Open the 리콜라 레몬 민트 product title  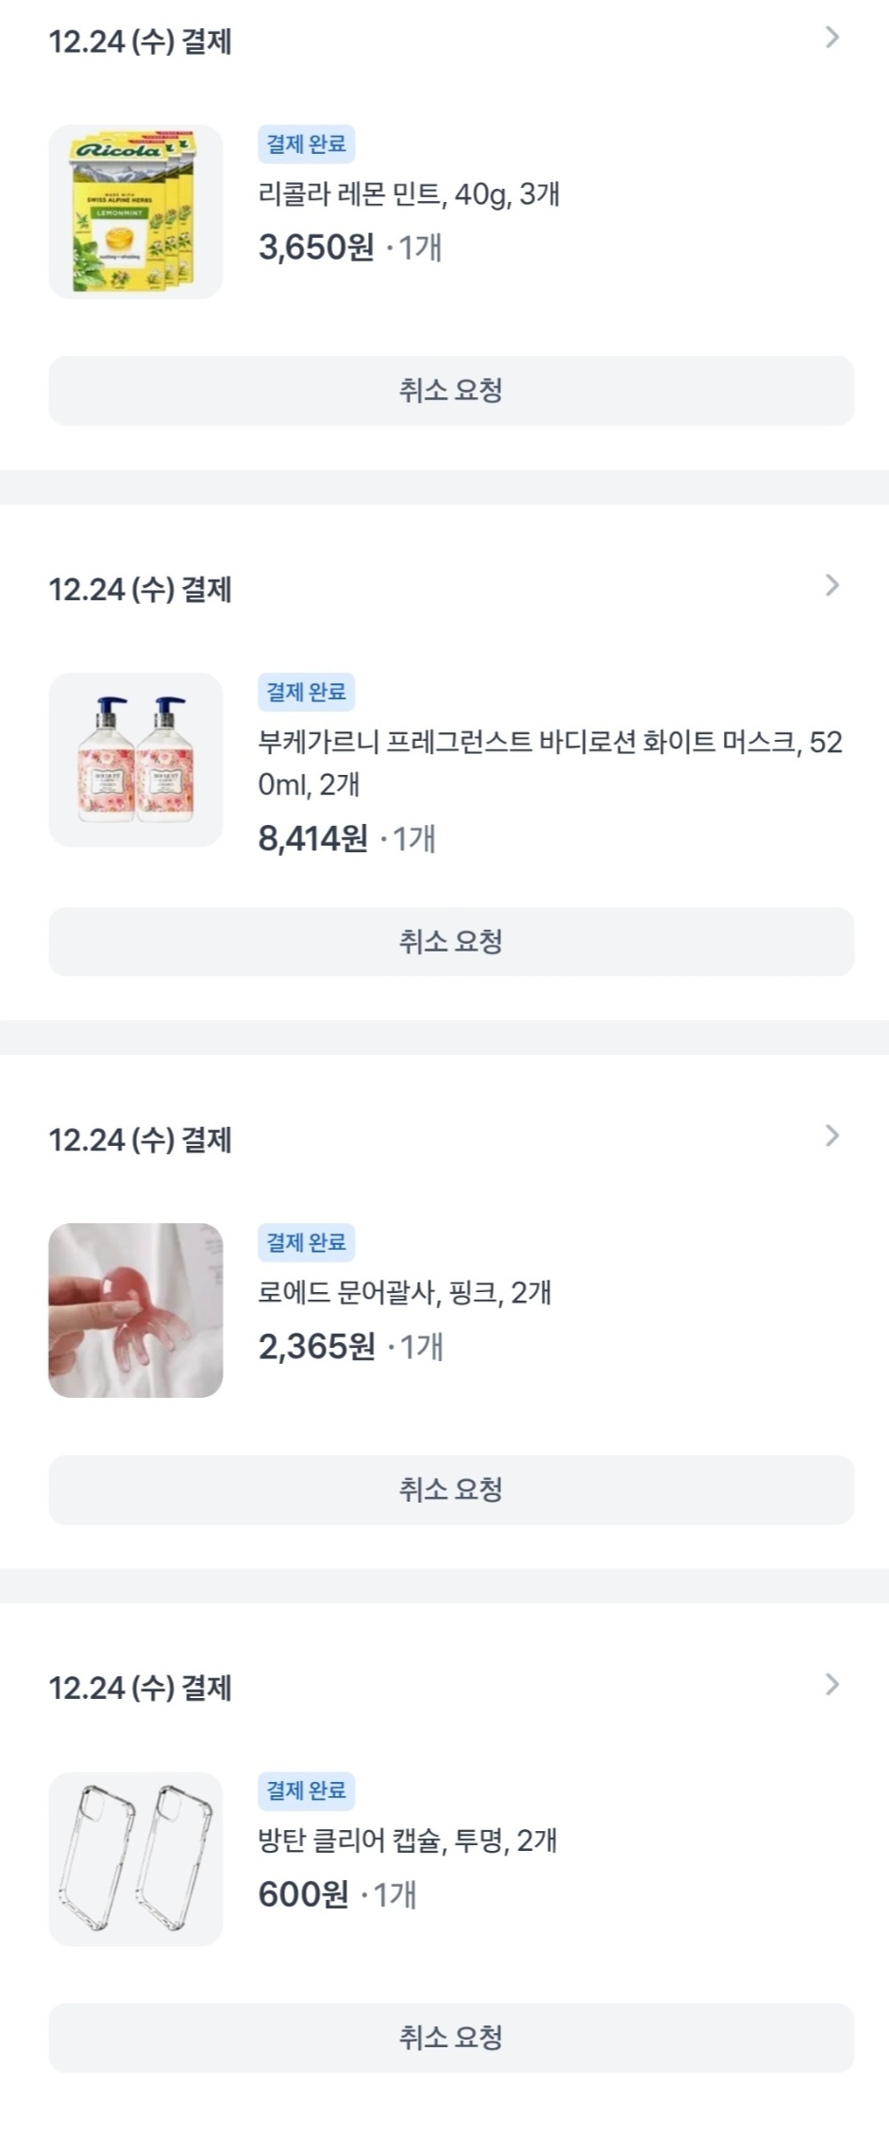tap(409, 194)
